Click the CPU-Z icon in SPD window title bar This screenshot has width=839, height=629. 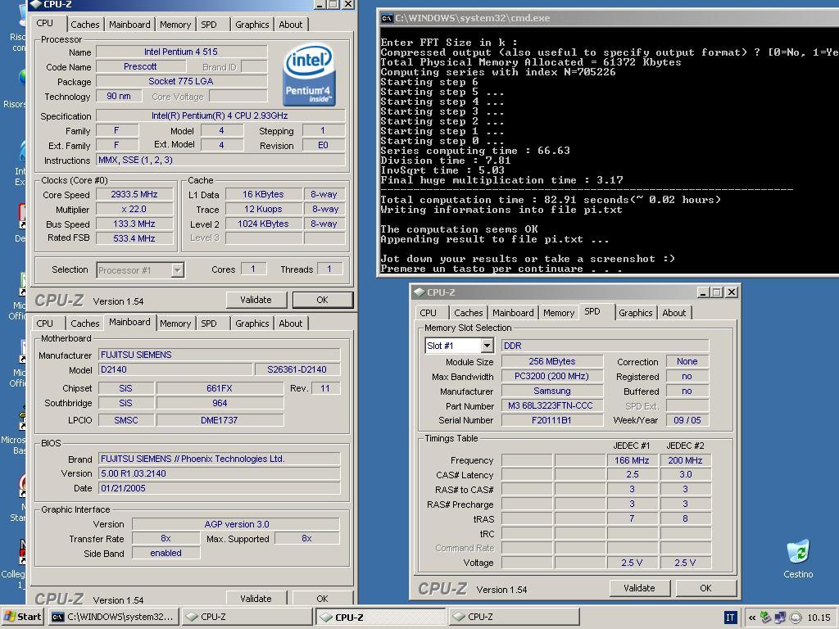click(x=419, y=292)
